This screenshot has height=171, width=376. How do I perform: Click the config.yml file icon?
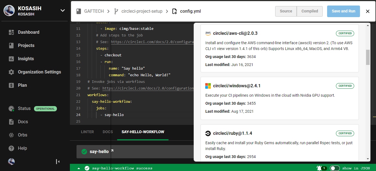pos(174,11)
